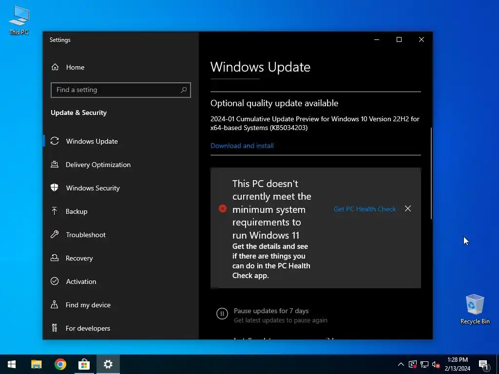
Task: Click the red error icon in Windows 11 notice
Action: coord(223,208)
